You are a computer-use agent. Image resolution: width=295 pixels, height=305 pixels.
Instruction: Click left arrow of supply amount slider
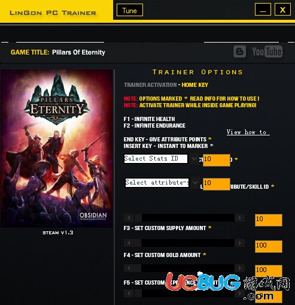(x=129, y=218)
